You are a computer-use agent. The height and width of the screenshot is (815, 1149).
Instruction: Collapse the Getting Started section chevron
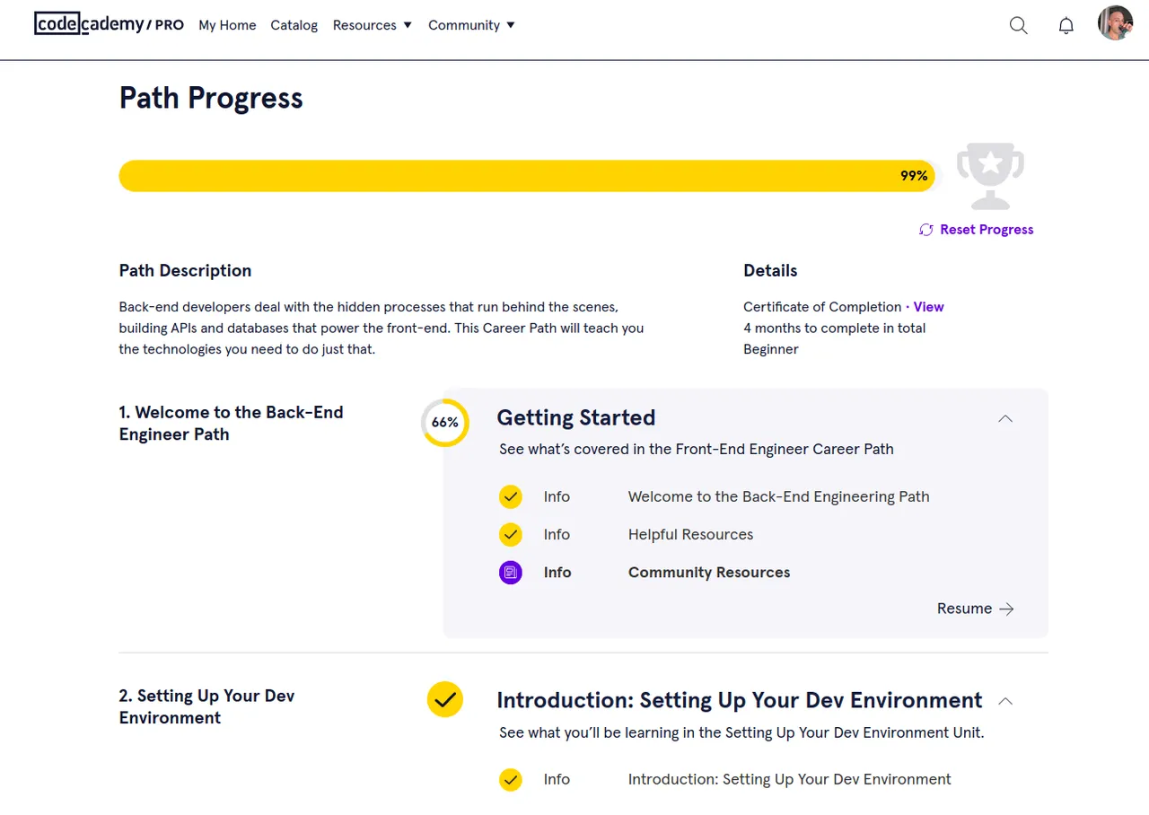coord(1005,418)
